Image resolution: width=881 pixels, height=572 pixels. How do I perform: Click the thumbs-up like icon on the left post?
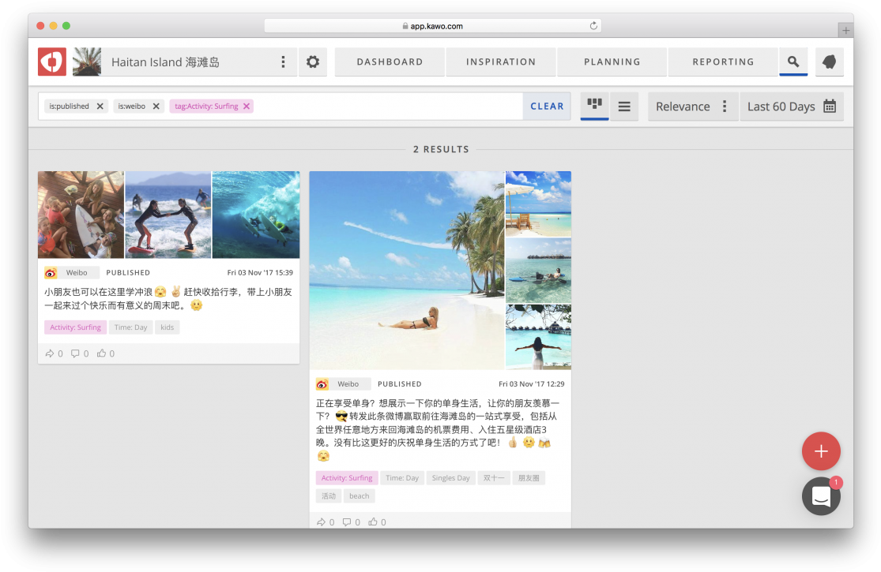[x=102, y=353]
